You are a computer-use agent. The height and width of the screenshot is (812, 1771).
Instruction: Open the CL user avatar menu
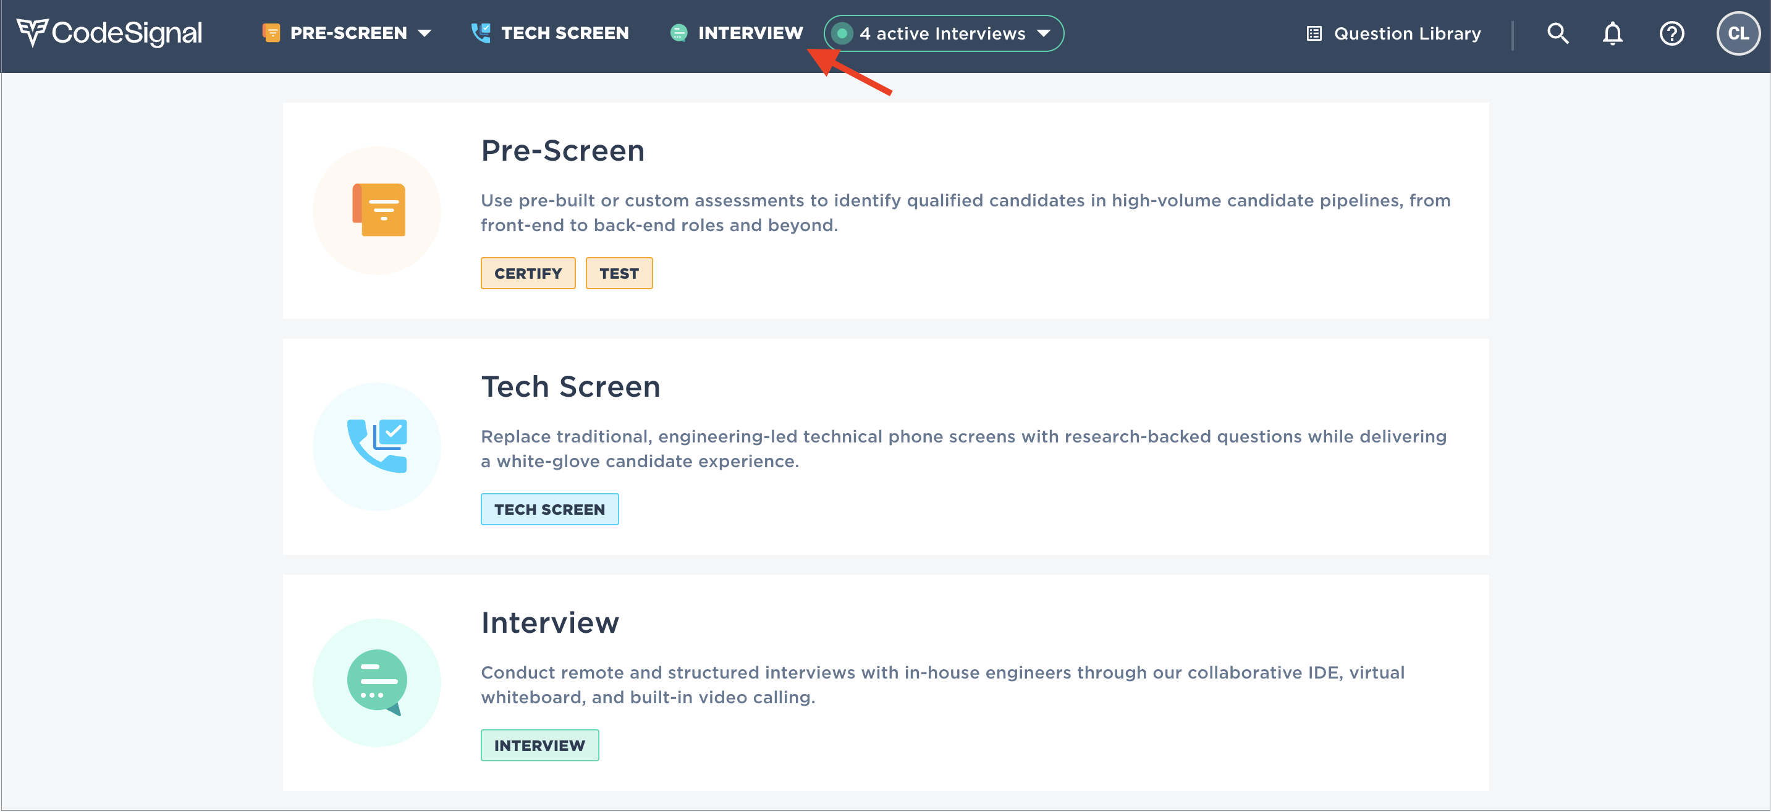(x=1737, y=33)
